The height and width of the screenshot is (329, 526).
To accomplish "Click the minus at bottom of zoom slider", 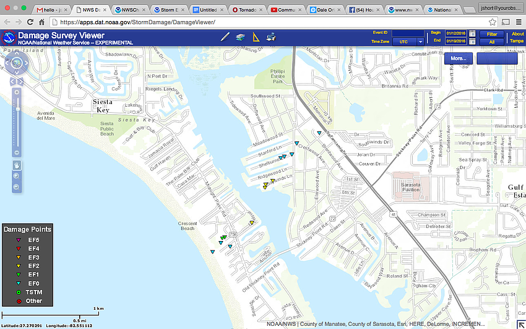I will (17, 153).
